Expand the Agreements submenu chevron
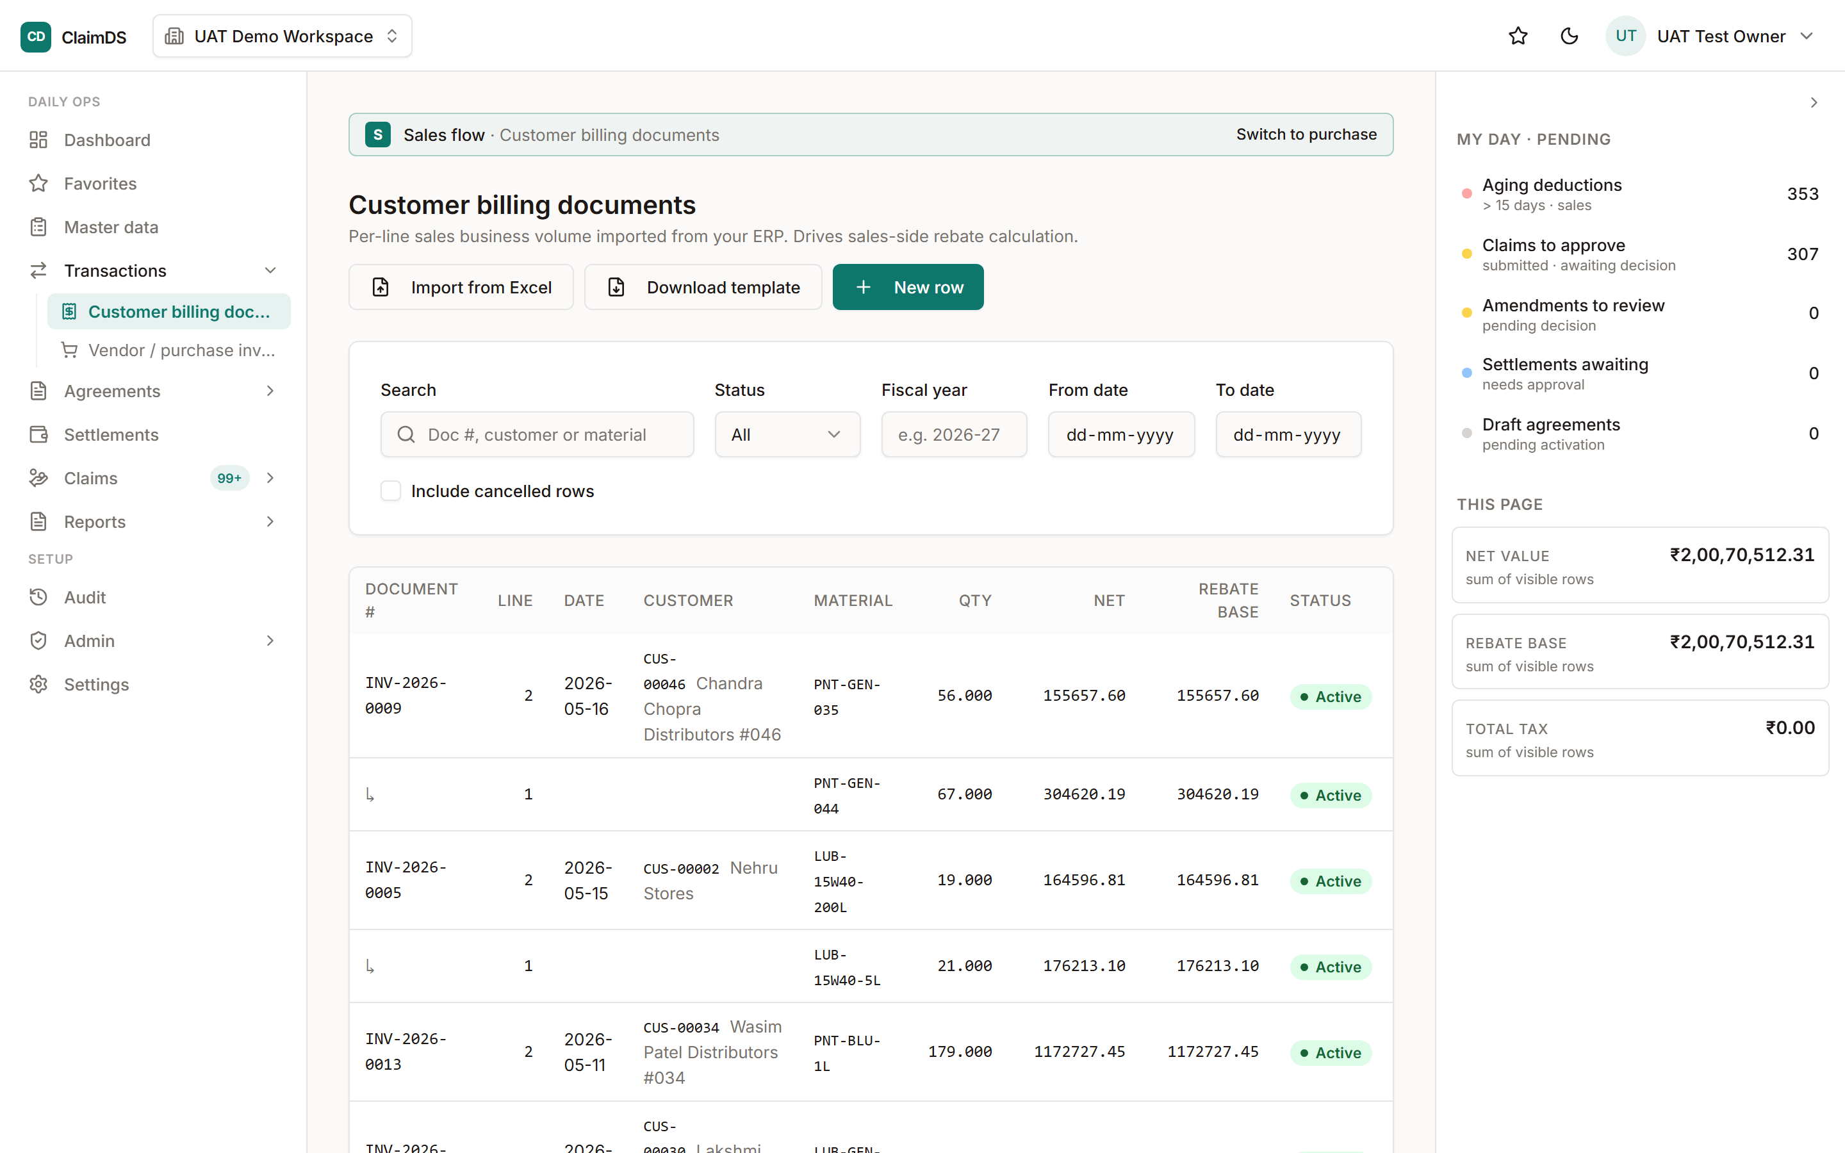Viewport: 1845px width, 1153px height. pyautogui.click(x=270, y=391)
